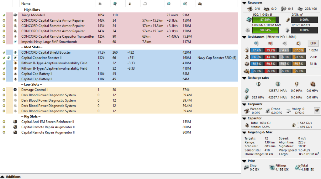Click the CPU column header icon
The width and height of the screenshot is (321, 179).
115,4
